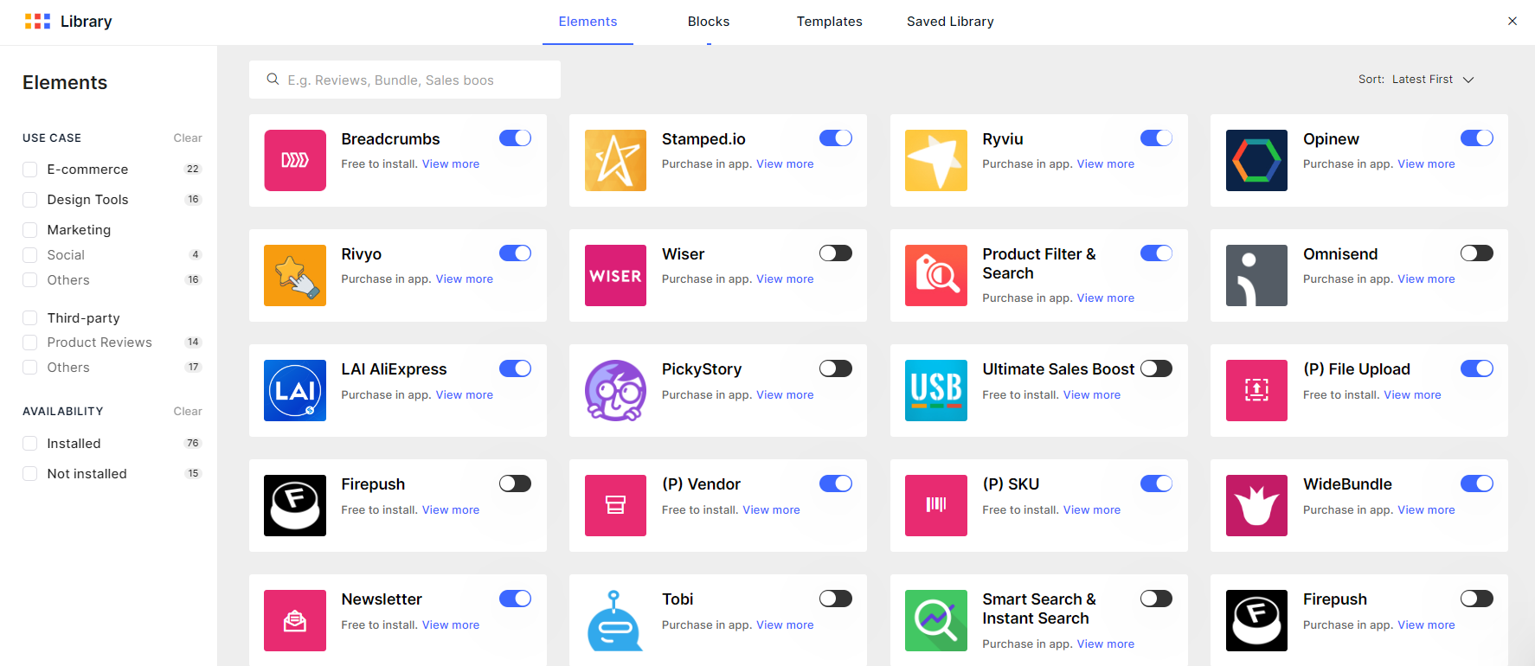1535x666 pixels.
Task: Select the Wiser logo icon
Action: 615,275
